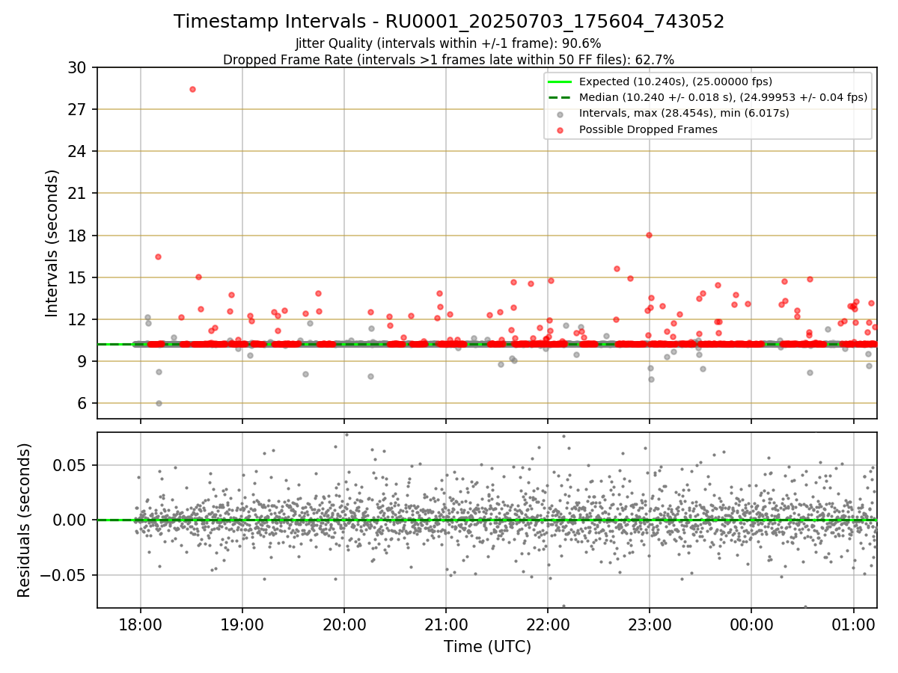
Task: Click the lowest gray point at 6 seconds
Action: [x=159, y=403]
